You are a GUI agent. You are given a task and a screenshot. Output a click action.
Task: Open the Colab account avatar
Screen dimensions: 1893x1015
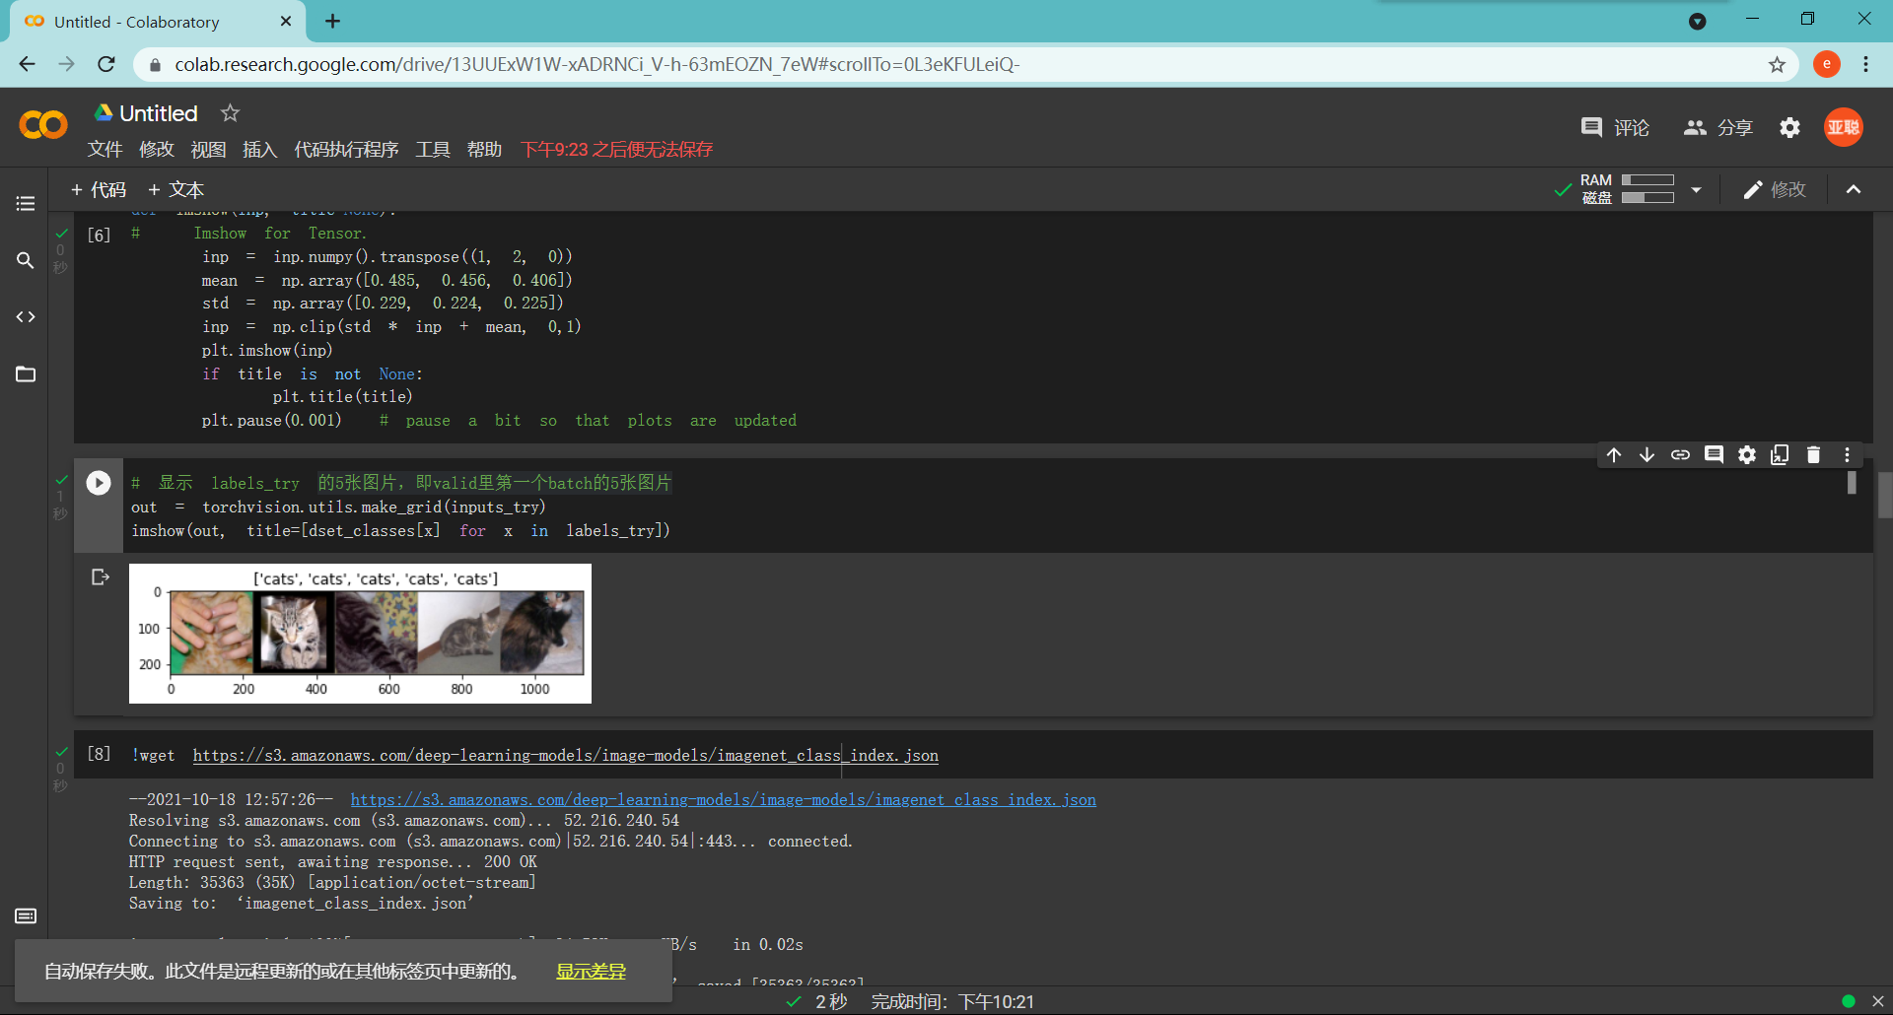click(1843, 127)
